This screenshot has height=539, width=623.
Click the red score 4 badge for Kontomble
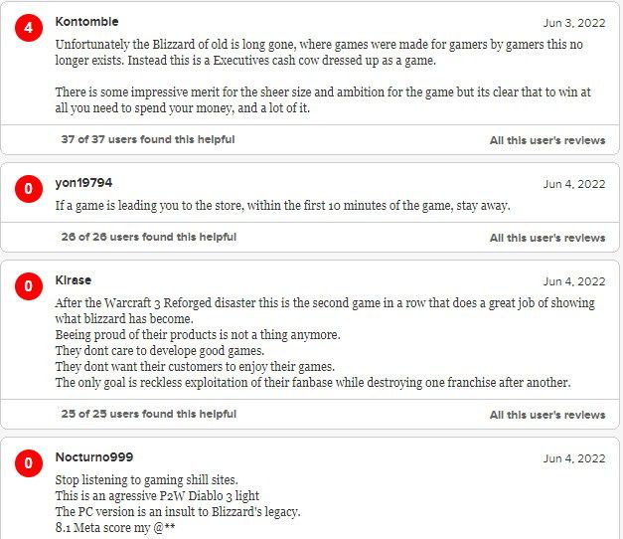click(x=29, y=28)
